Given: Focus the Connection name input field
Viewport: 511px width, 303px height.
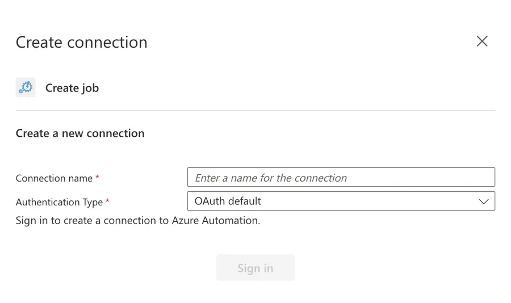Looking at the screenshot, I should point(341,178).
